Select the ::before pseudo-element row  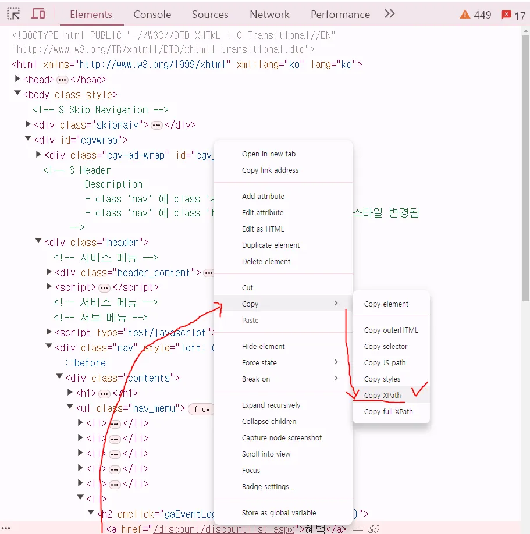pyautogui.click(x=85, y=363)
